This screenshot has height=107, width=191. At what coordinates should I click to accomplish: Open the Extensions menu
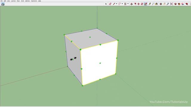pyautogui.click(x=34, y=1)
